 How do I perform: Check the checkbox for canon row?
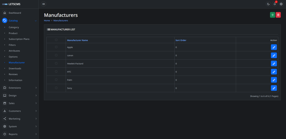56,55
